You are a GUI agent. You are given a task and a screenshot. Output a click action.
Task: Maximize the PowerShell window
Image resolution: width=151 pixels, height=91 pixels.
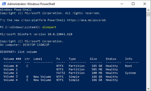tap(133, 4)
